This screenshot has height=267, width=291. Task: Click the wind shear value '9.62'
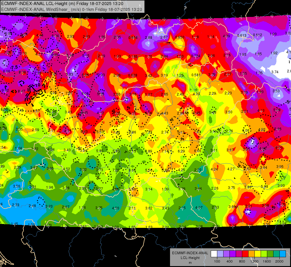(x=5, y=90)
